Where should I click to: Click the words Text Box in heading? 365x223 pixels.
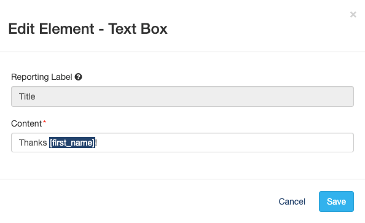(138, 29)
